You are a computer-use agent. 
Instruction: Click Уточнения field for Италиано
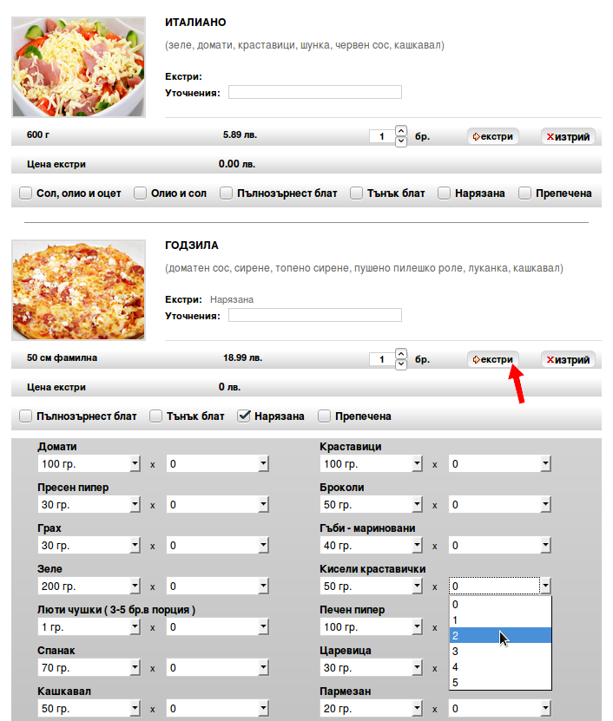point(314,93)
